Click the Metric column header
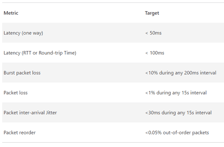Viewport: 224px width, 147px height. click(x=11, y=13)
